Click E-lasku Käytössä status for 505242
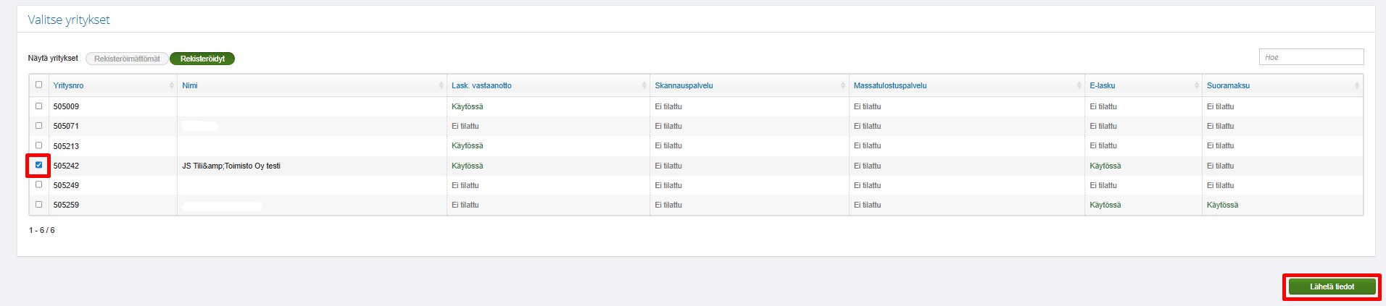1386x306 pixels. [1105, 166]
